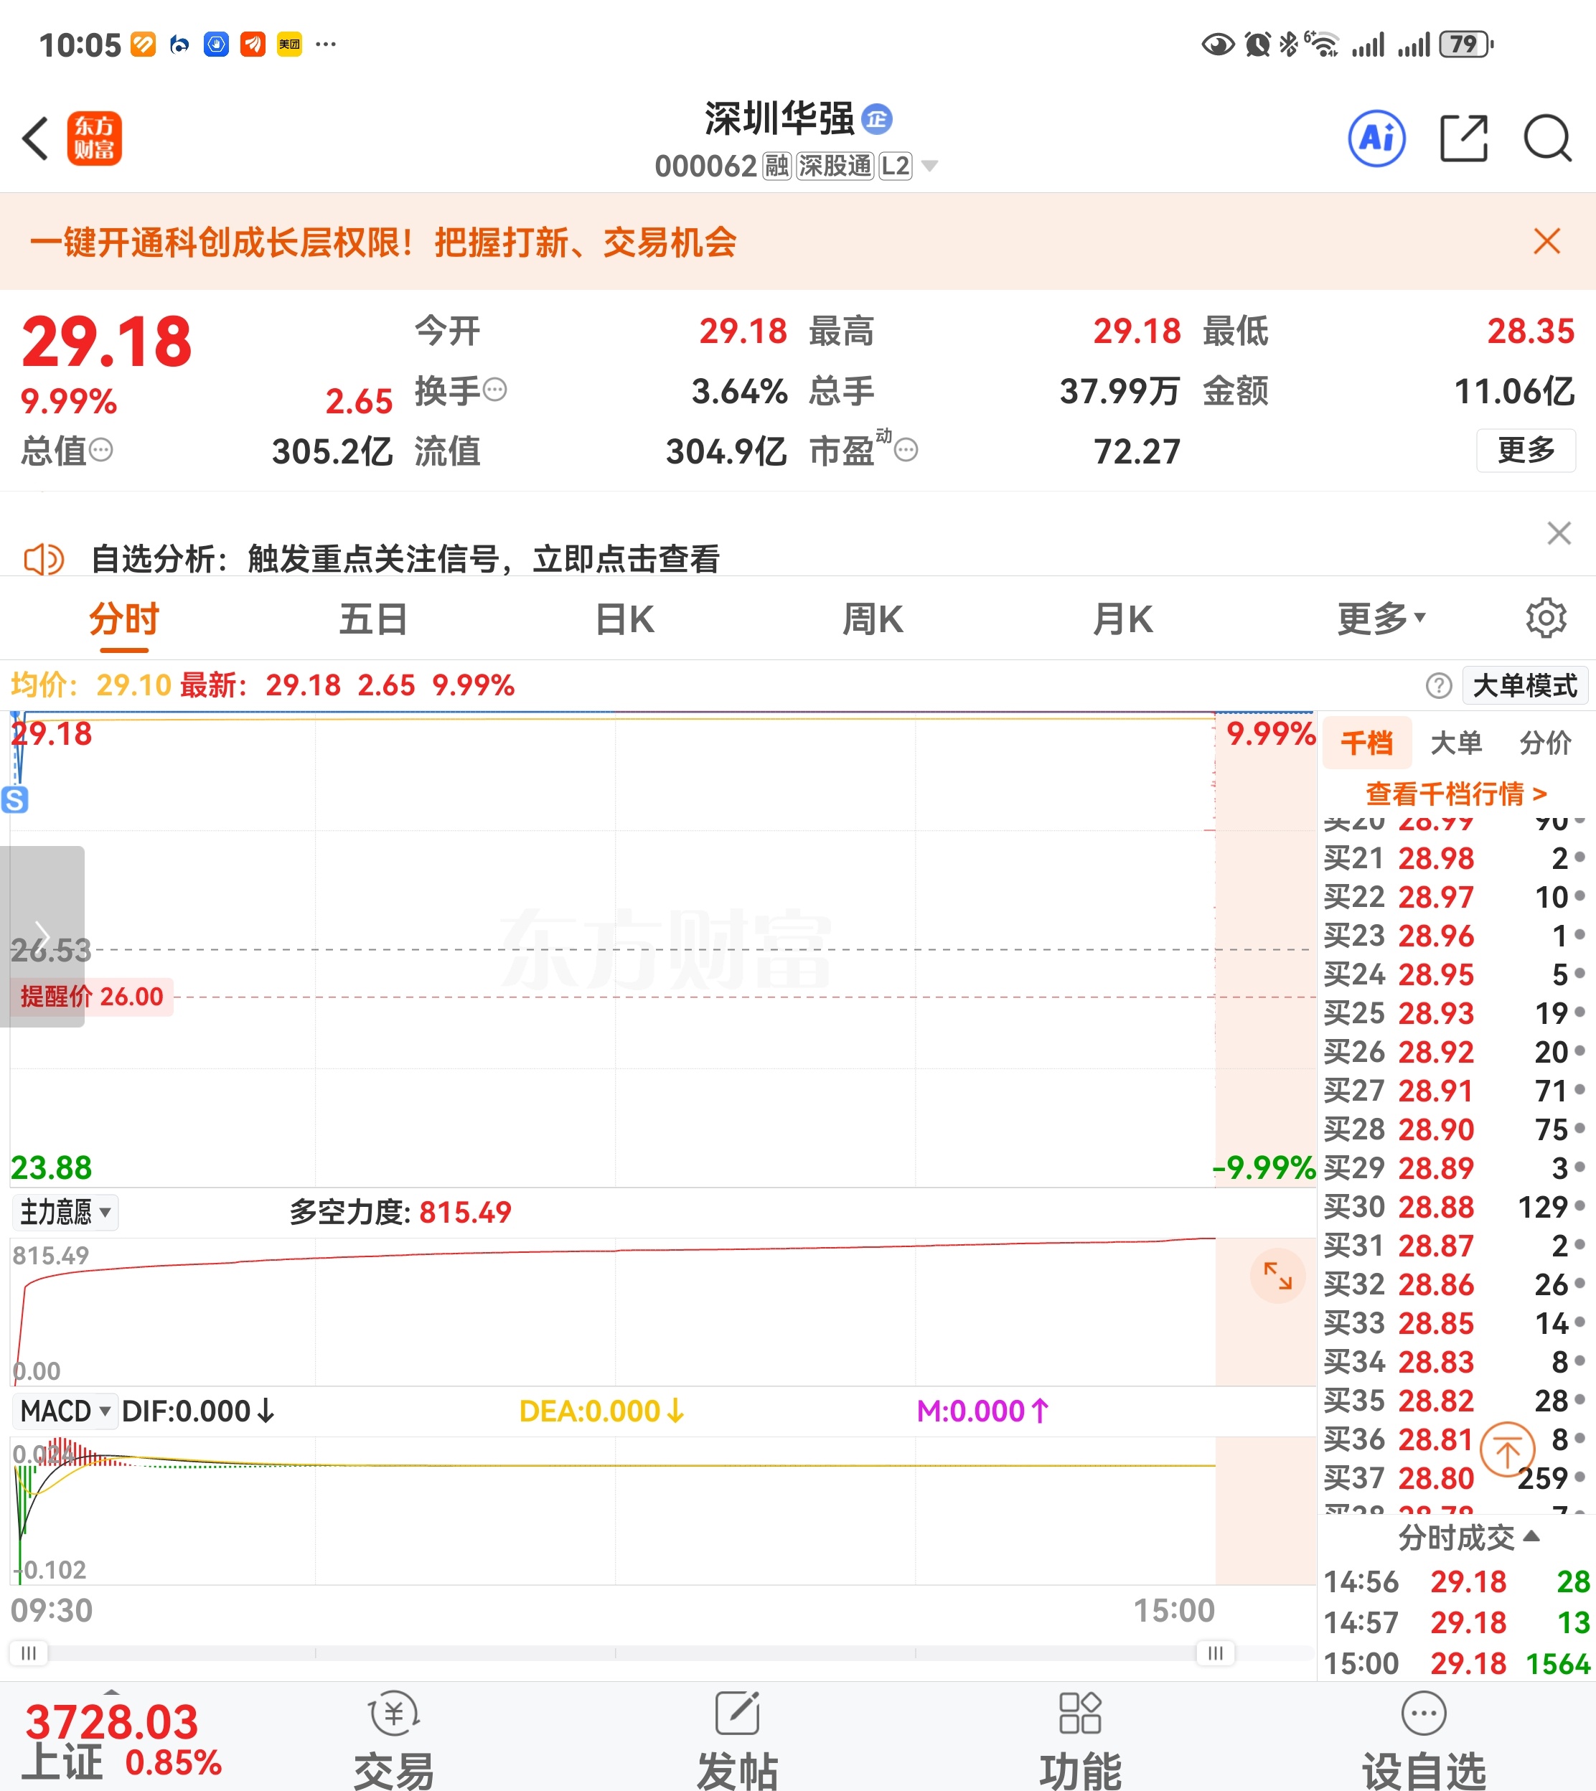Image resolution: width=1596 pixels, height=1791 pixels.
Task: Select the 大单 tab
Action: coord(1455,743)
